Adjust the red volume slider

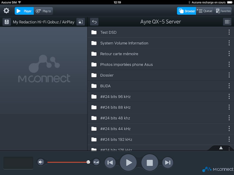(x=67, y=162)
